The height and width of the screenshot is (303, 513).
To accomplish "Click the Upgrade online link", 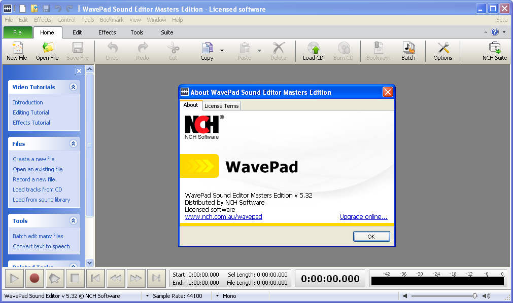I will pos(363,217).
